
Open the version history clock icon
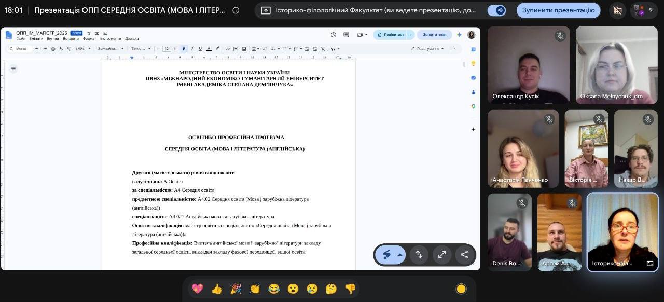[333, 35]
